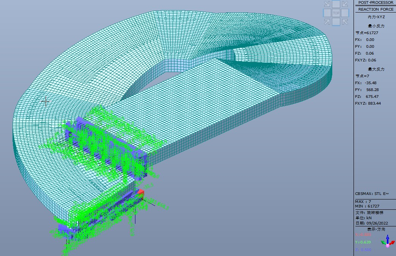Click the FY: 568.28 value
396x256 pixels.
tap(367, 90)
